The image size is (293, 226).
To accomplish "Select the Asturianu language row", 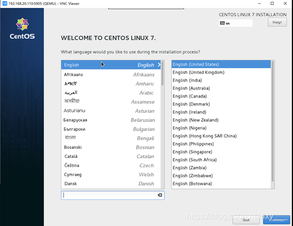I will [111, 111].
